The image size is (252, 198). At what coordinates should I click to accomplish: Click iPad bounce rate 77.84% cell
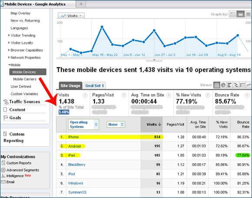tap(243, 155)
